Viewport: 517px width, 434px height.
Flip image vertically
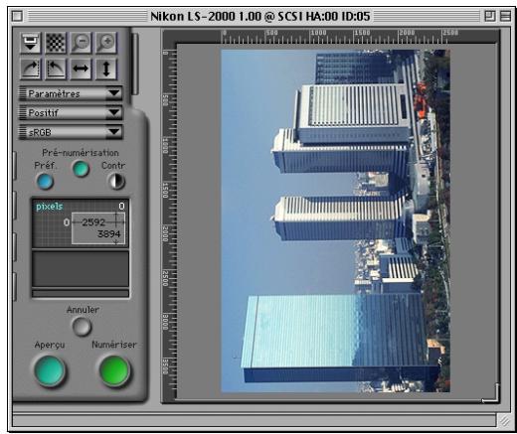tap(106, 69)
